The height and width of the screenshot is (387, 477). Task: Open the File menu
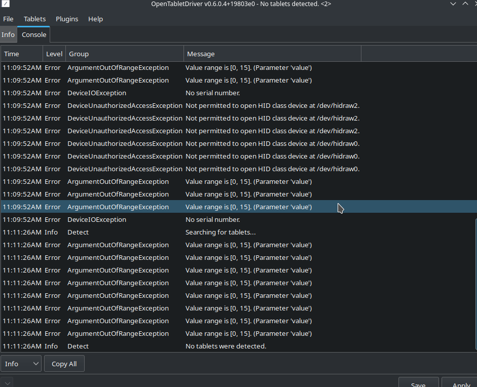point(8,19)
